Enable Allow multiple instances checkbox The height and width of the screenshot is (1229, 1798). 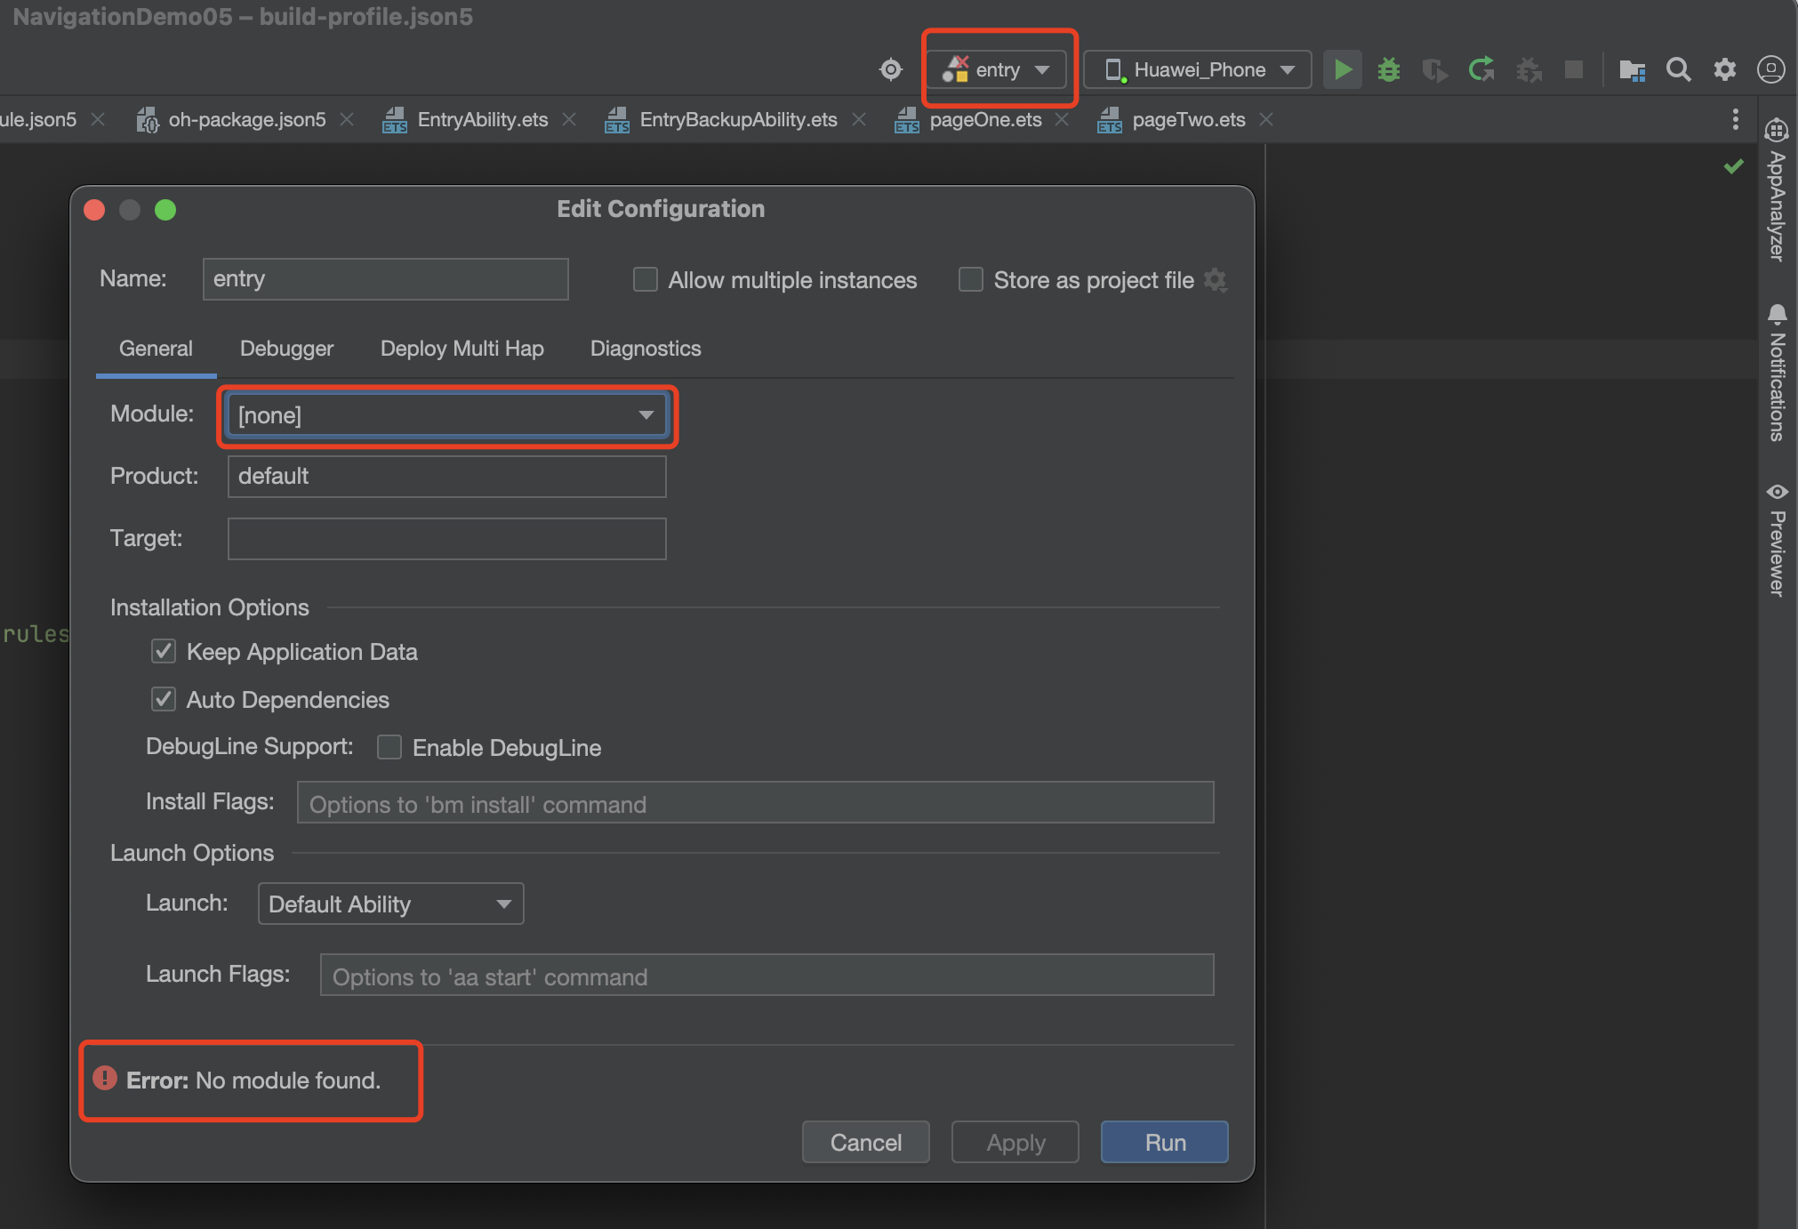pos(646,280)
